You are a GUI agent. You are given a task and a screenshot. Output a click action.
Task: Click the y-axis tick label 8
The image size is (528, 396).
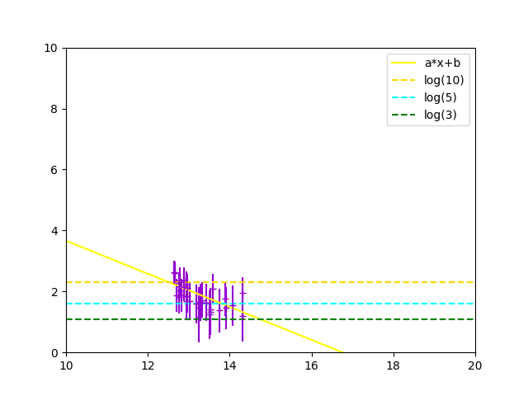[x=55, y=109]
